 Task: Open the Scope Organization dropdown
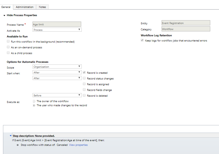point(57,67)
